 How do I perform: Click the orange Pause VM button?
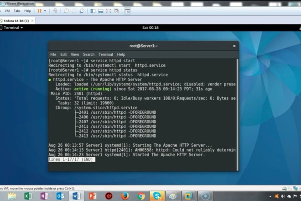click(x=40, y=11)
